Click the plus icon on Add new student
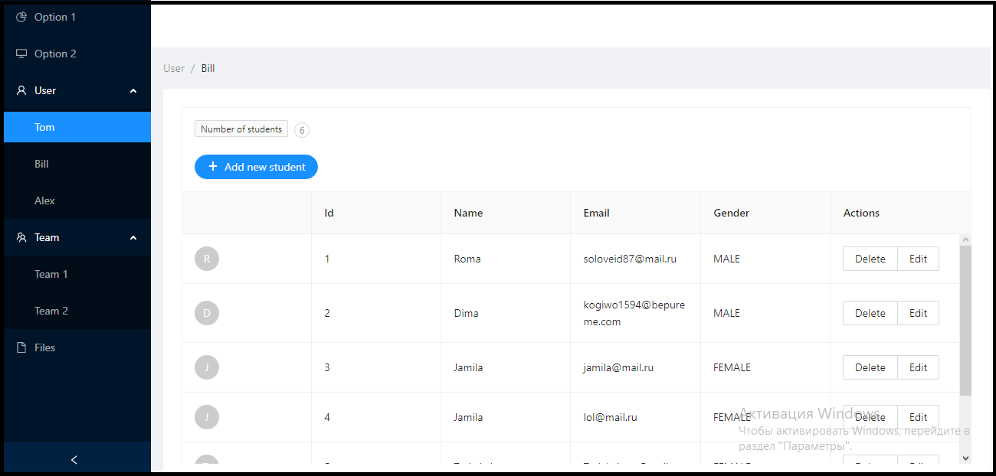Screen dimensions: 996x476 click(x=213, y=166)
